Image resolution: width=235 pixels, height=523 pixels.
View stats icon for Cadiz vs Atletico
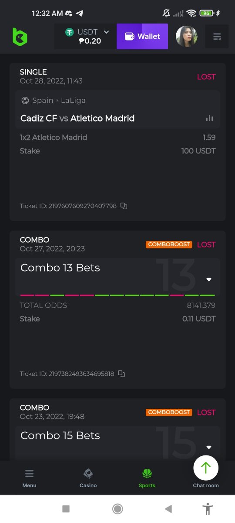pyautogui.click(x=209, y=118)
